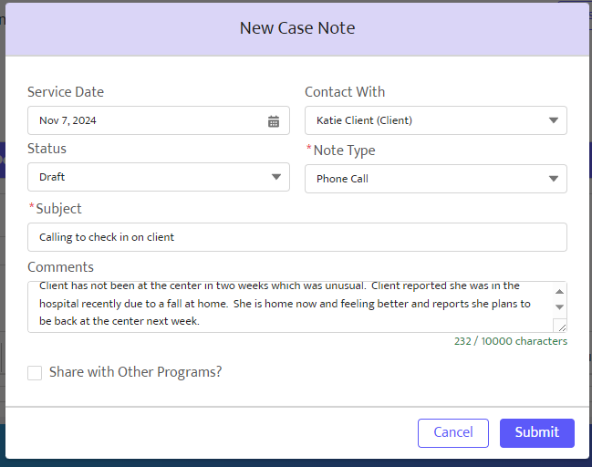This screenshot has width=592, height=467.
Task: Cancel the new case note
Action: pyautogui.click(x=453, y=432)
